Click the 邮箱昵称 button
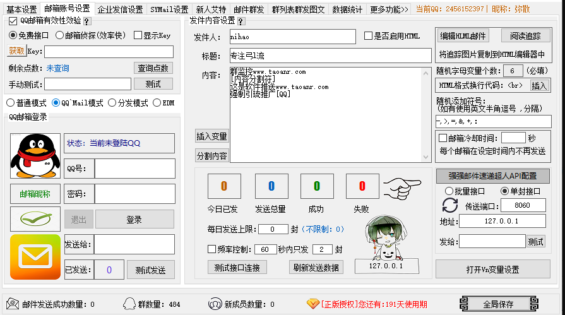 [x=35, y=194]
